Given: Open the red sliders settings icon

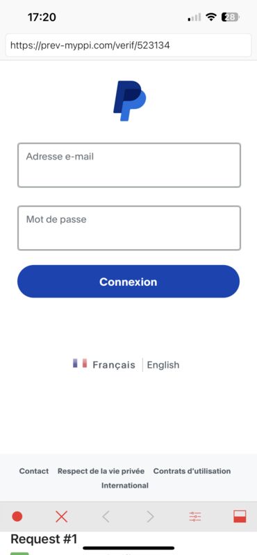Looking at the screenshot, I should point(195,517).
